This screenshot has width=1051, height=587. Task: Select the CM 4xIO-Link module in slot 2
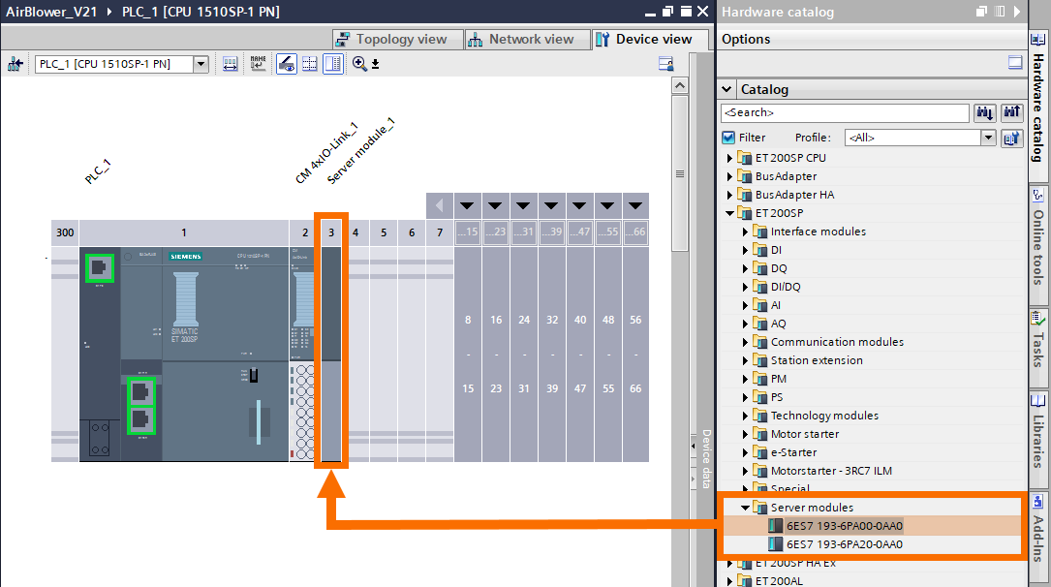tap(302, 354)
